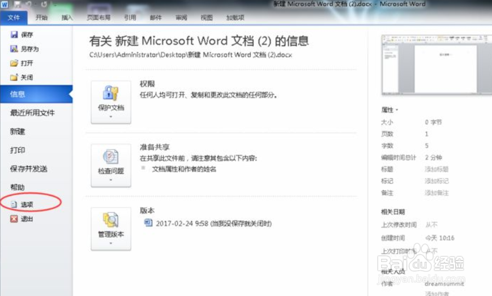Select 帮助 Help in the sidebar
Image resolution: width=492 pixels, height=296 pixels.
[x=18, y=187]
